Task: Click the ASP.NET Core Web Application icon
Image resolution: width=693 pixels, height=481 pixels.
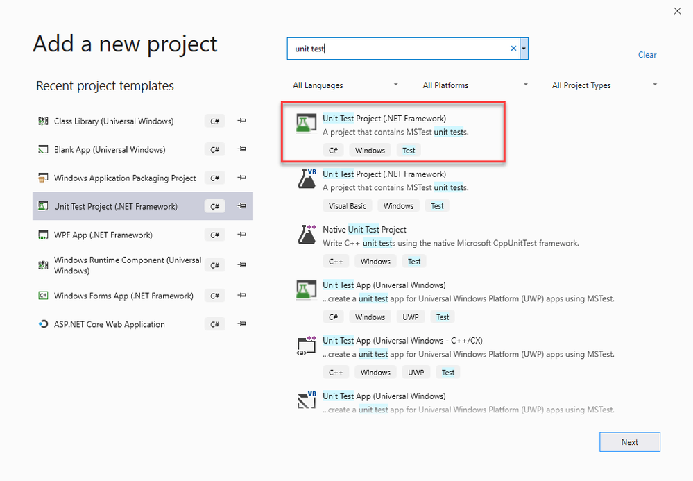Action: point(43,324)
